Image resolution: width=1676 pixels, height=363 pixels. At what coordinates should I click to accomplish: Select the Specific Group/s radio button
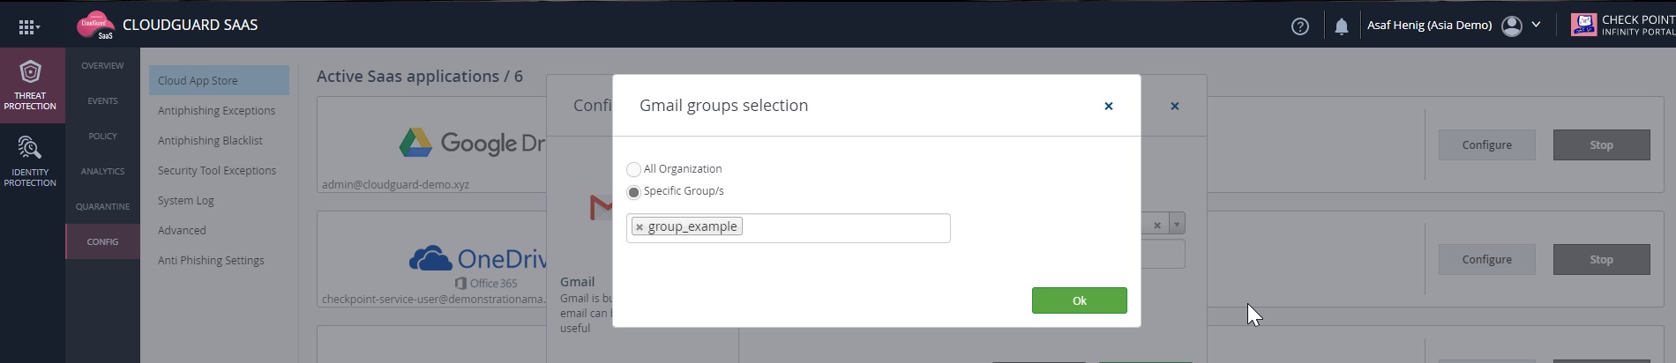[x=633, y=192]
